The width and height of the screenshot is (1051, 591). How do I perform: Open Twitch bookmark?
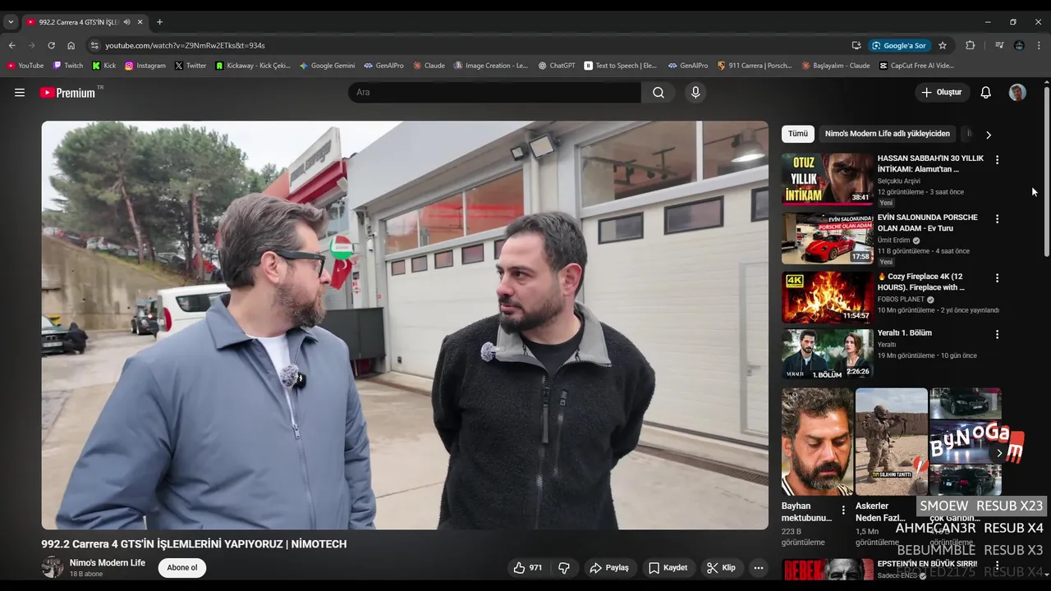point(67,66)
